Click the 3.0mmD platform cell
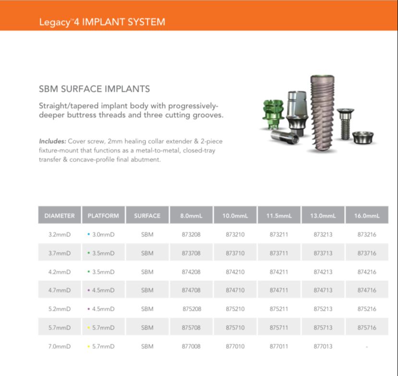Image resolution: width=398 pixels, height=376 pixels. click(x=103, y=234)
